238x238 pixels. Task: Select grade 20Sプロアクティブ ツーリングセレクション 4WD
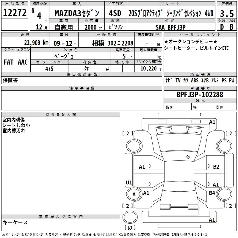point(171,13)
